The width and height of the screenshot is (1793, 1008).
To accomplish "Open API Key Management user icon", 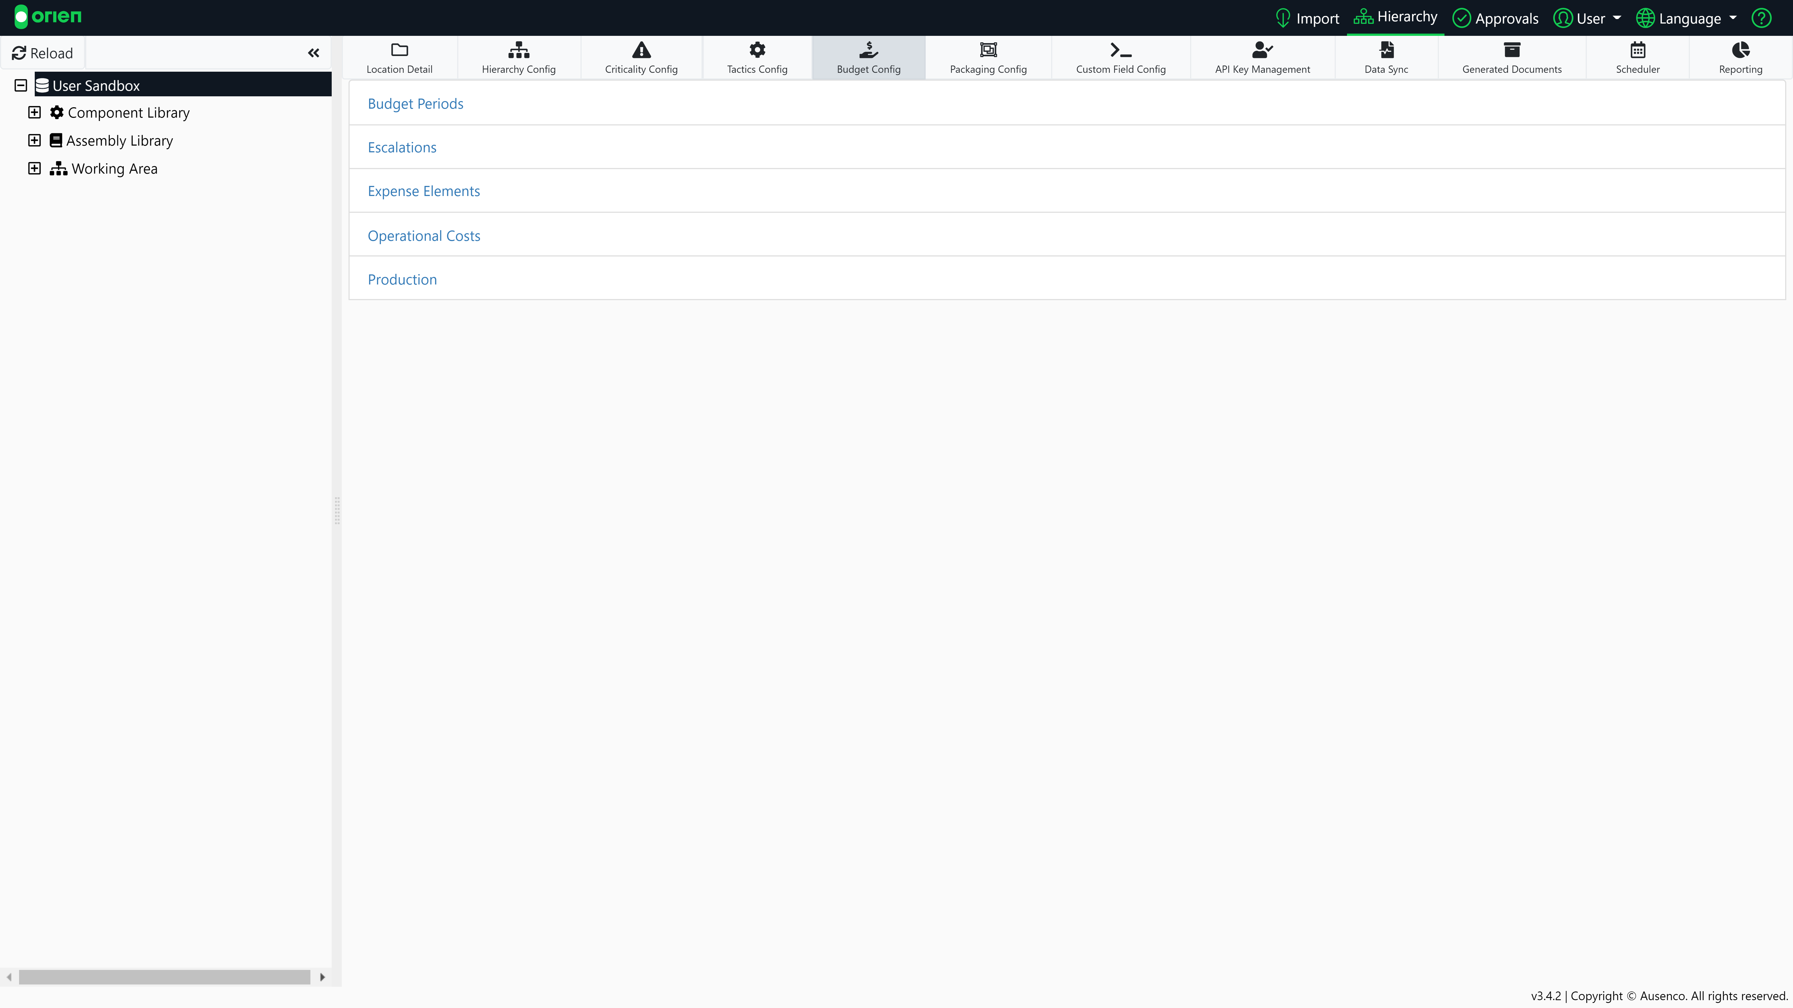I will 1262,50.
